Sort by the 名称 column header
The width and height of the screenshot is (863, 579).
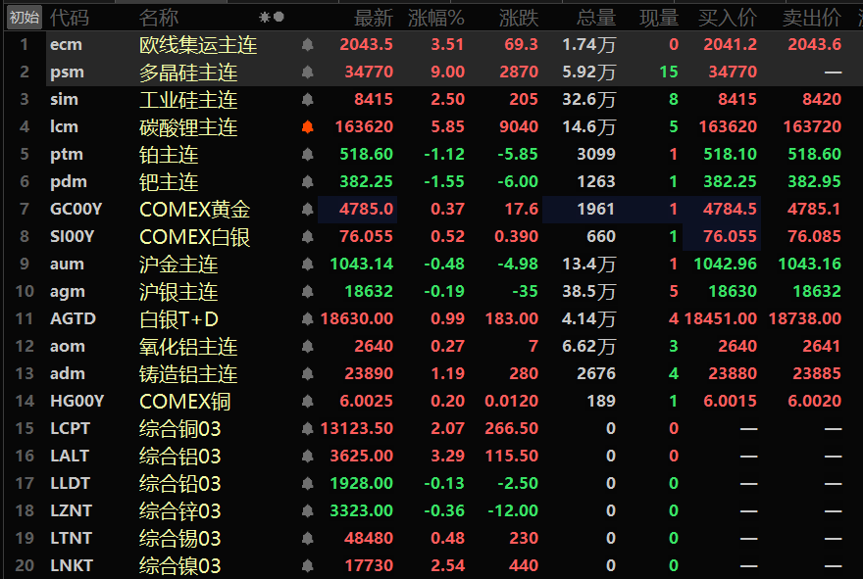pos(159,19)
